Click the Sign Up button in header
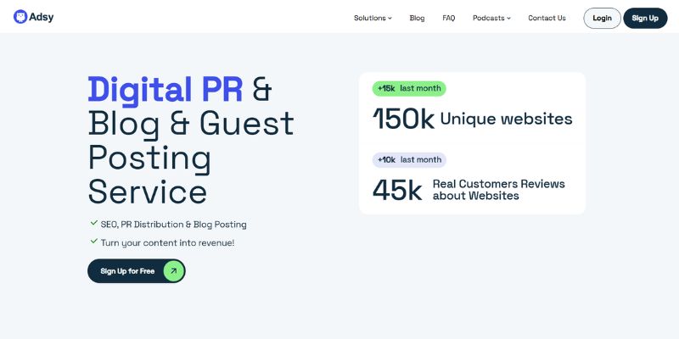 [645, 18]
